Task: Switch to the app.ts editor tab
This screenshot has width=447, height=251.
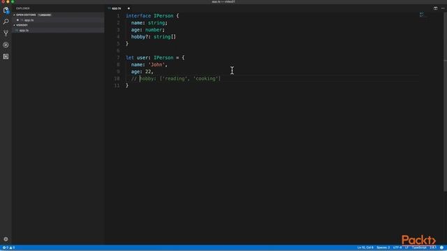Action: pos(117,8)
